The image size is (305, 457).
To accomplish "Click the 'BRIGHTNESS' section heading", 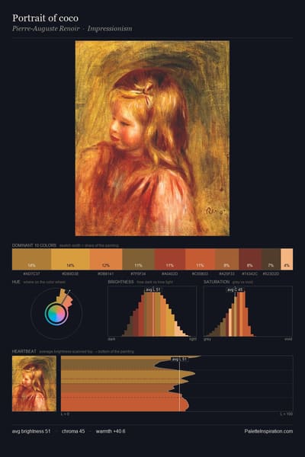I will pos(120,282).
